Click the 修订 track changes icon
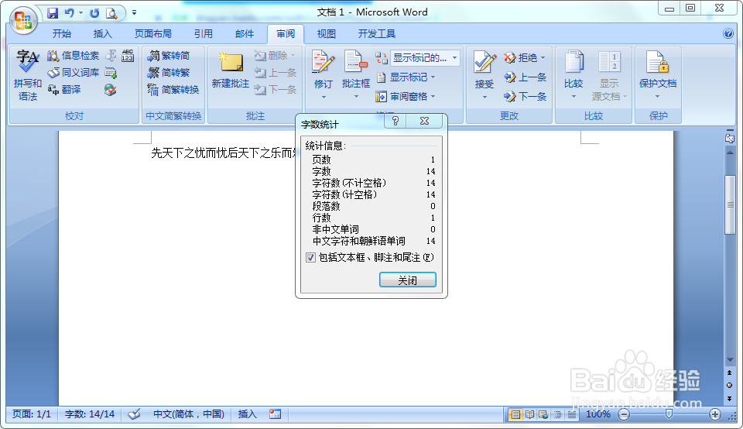 pyautogui.click(x=324, y=62)
